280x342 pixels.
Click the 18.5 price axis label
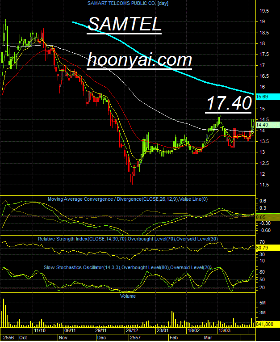(x=264, y=33)
